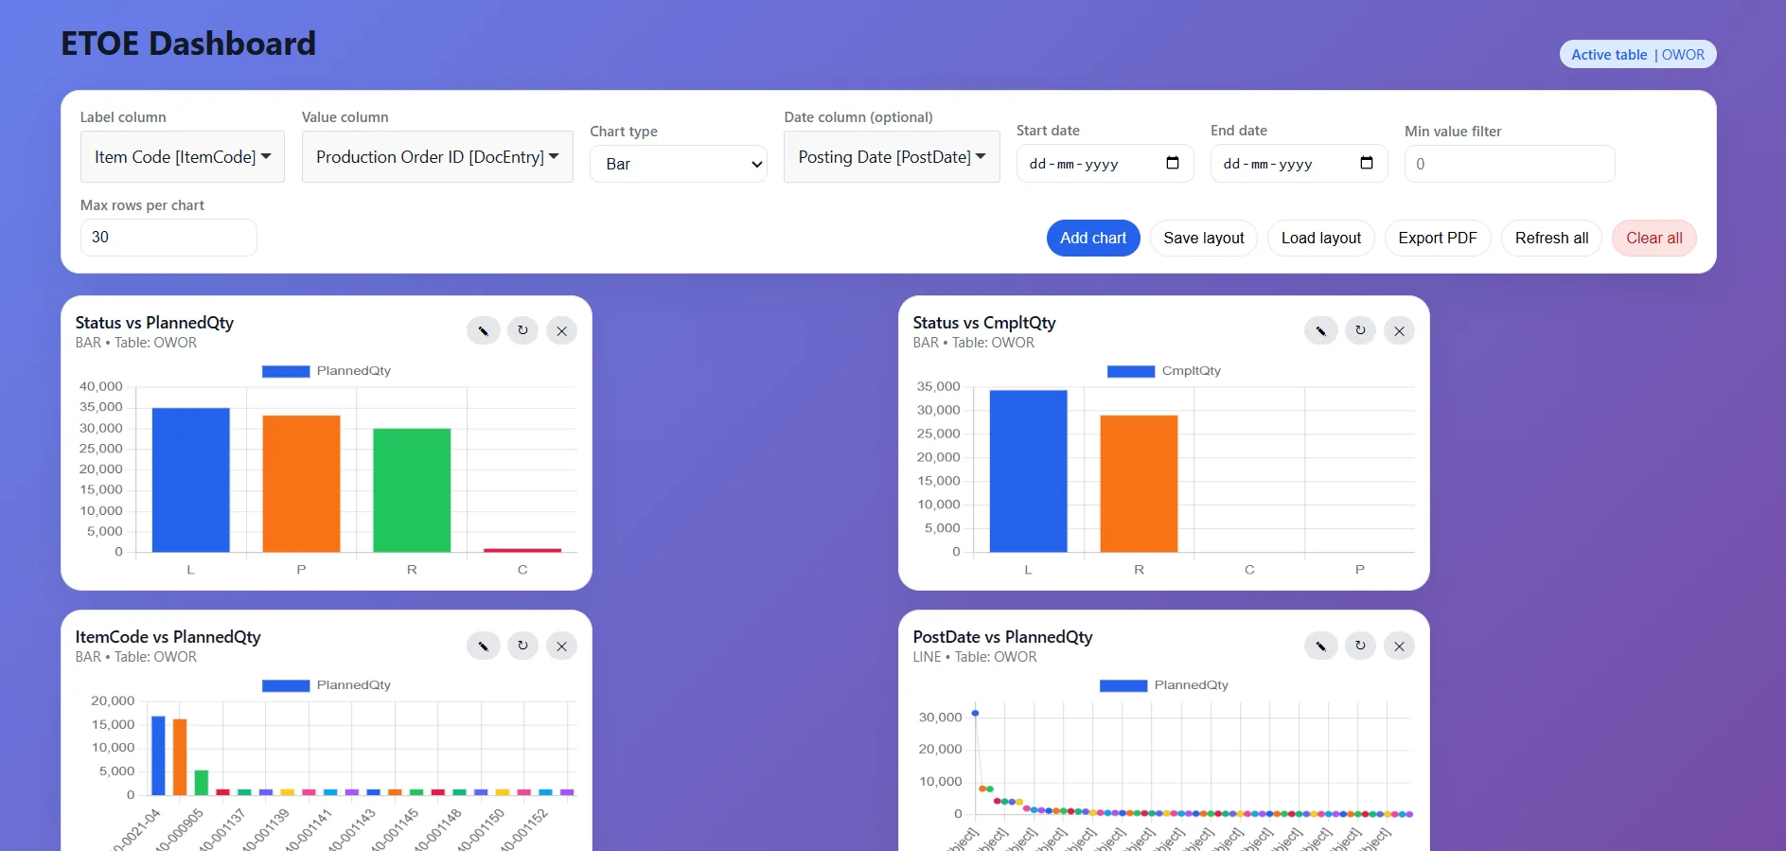Click the "LINE • Table: OWOR" subtitle
The image size is (1786, 851).
click(975, 657)
